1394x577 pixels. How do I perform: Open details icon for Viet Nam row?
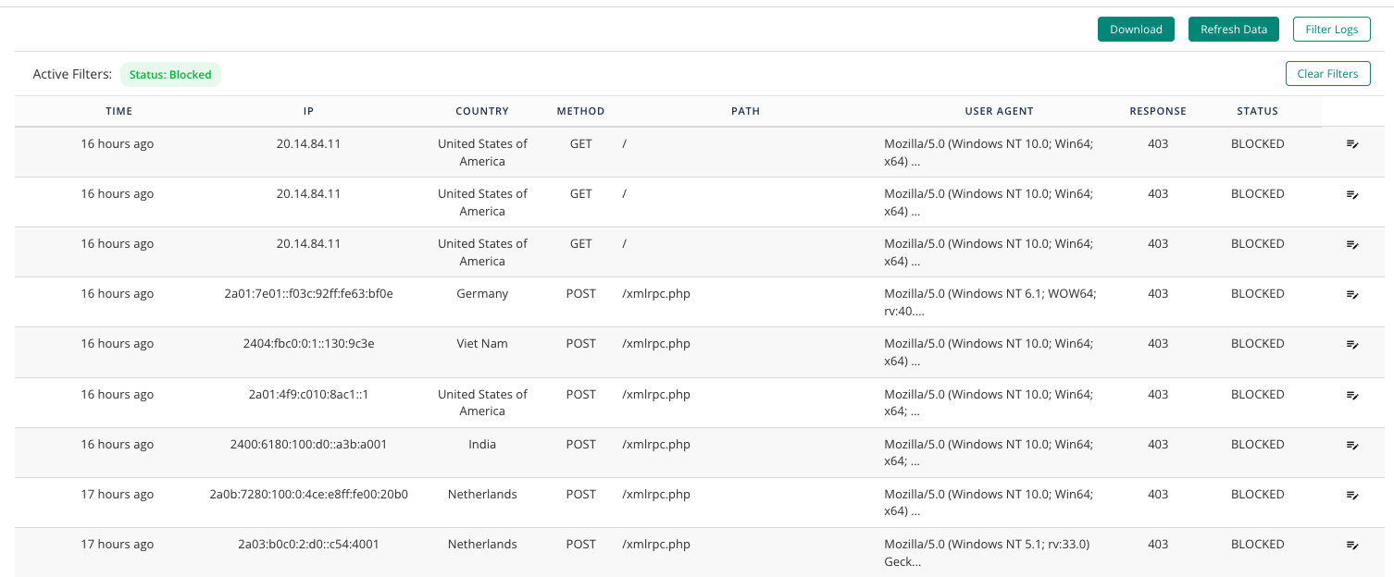[x=1352, y=344]
